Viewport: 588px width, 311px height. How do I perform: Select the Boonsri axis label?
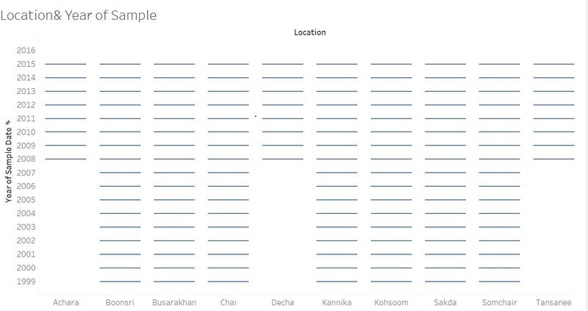click(120, 302)
